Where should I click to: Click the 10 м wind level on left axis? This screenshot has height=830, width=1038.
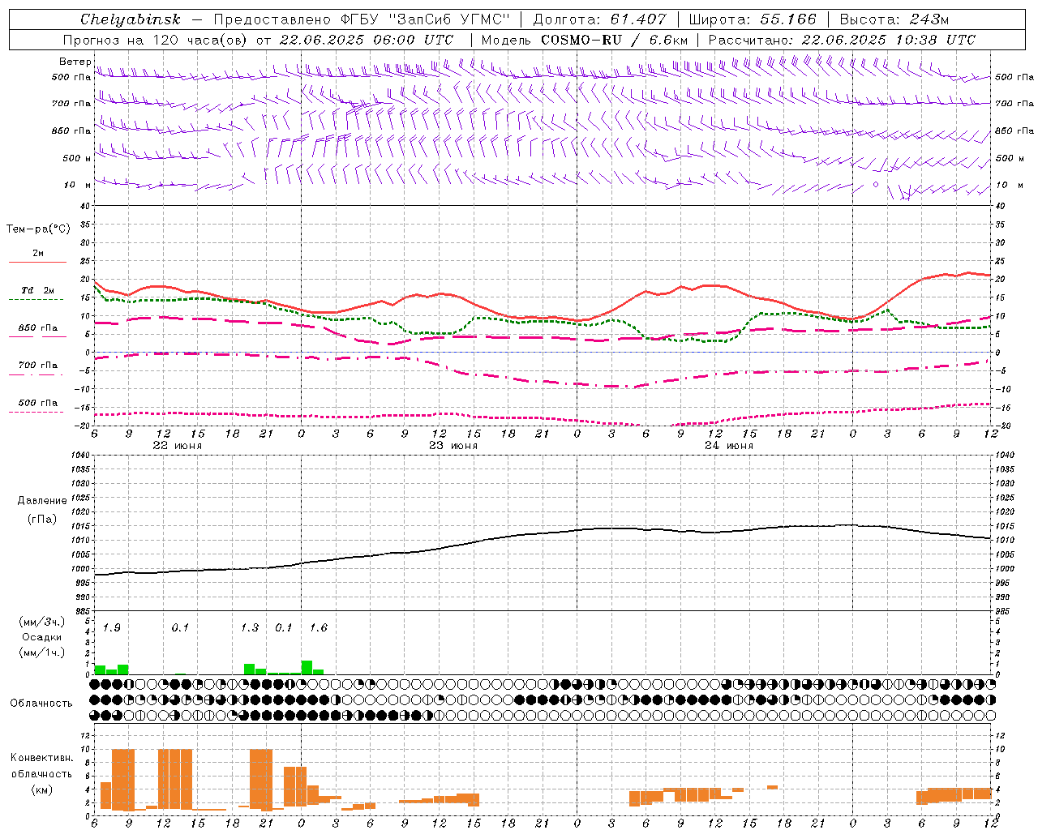point(78,186)
